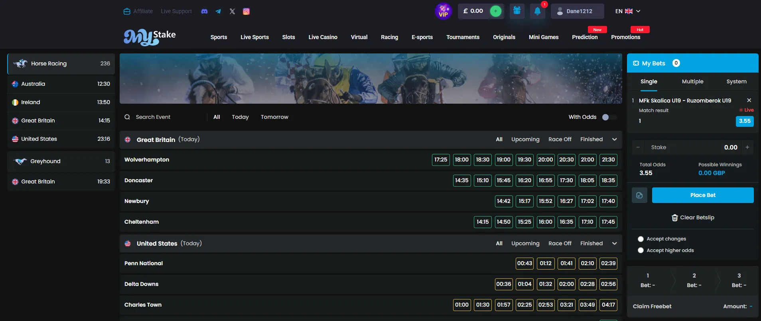Decrease stake with minus button
Viewport: 761px width, 321px height.
tap(638, 147)
